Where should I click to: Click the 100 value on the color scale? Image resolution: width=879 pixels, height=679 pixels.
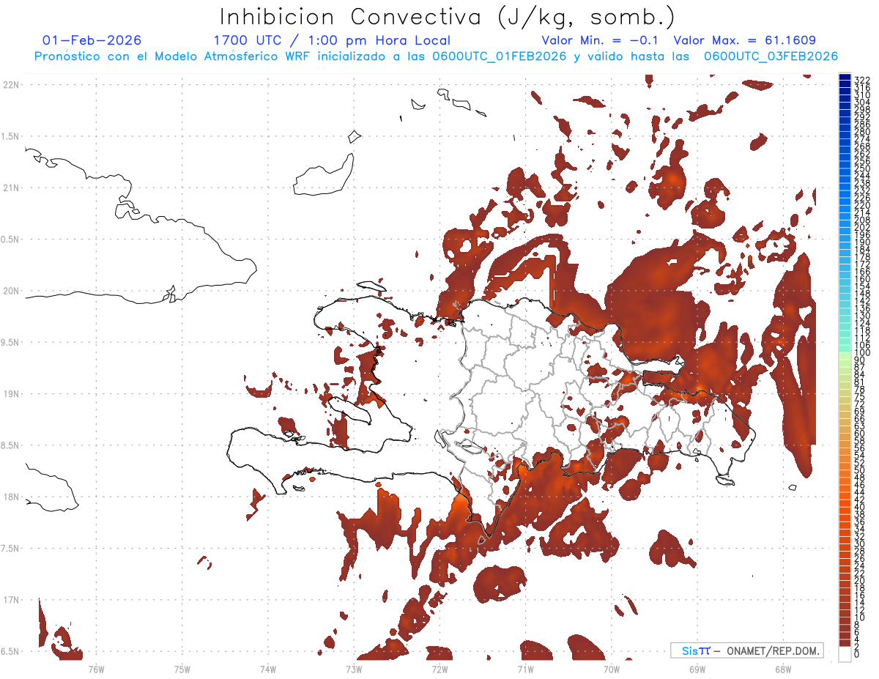coord(862,354)
